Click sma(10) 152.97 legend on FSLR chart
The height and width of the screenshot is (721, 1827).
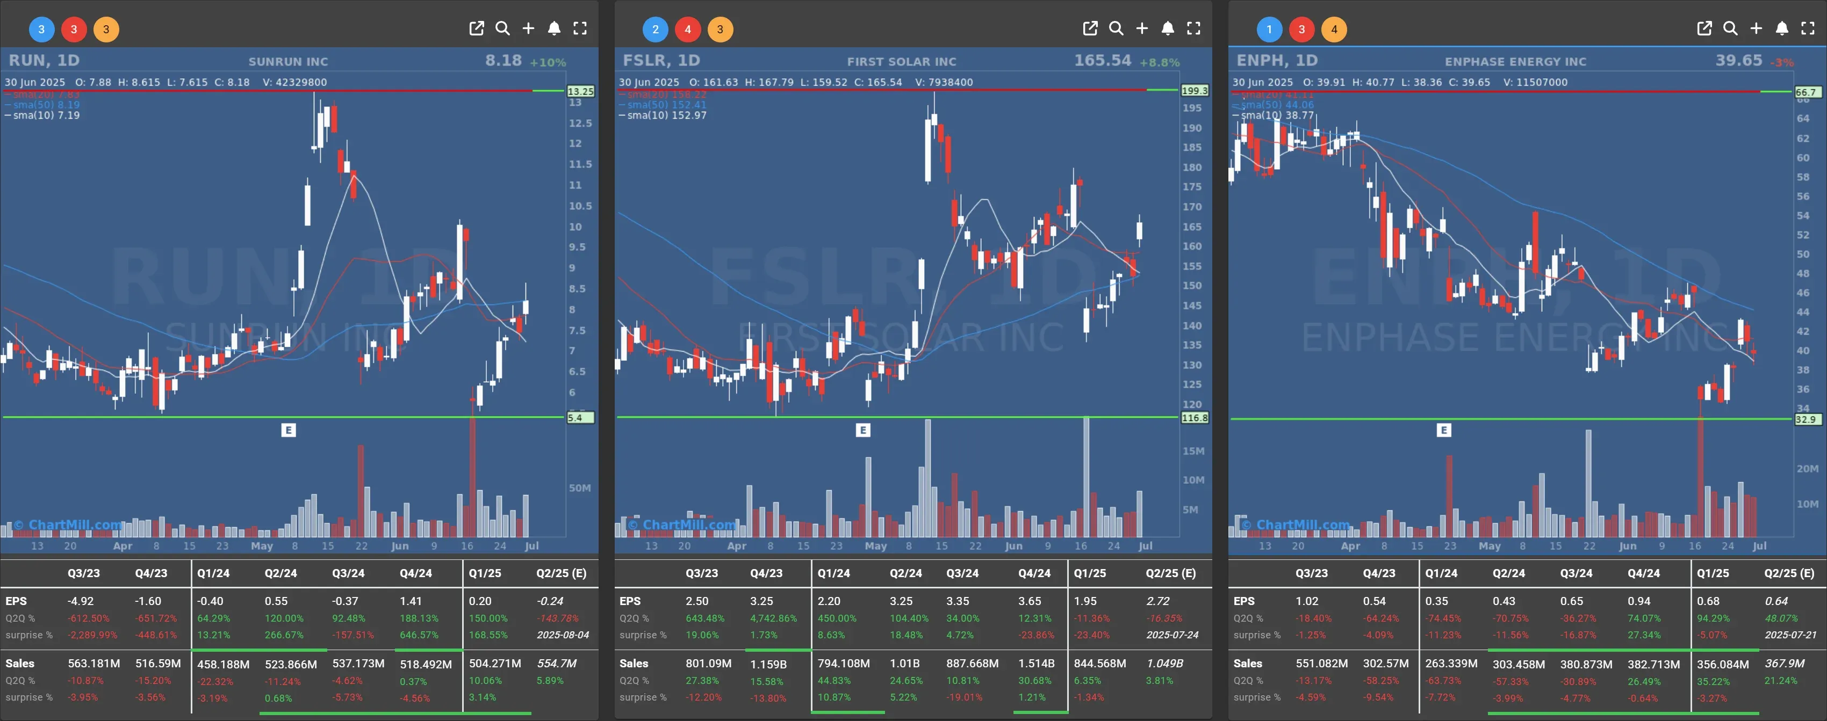click(x=663, y=115)
